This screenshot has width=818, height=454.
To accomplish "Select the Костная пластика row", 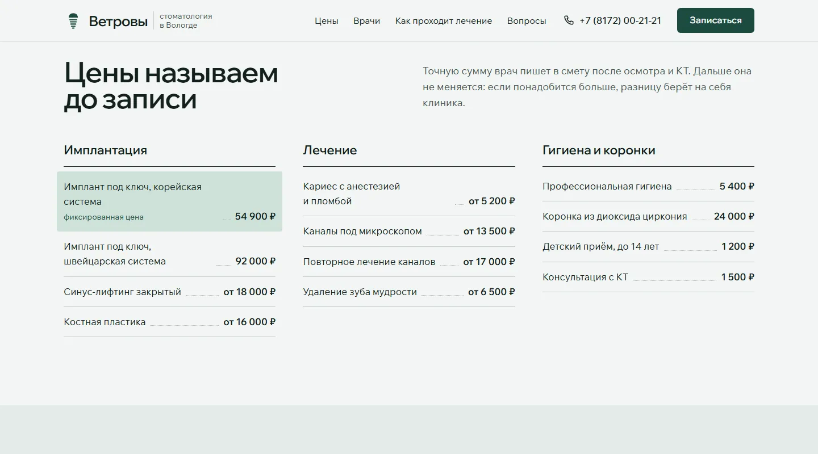I will (169, 322).
